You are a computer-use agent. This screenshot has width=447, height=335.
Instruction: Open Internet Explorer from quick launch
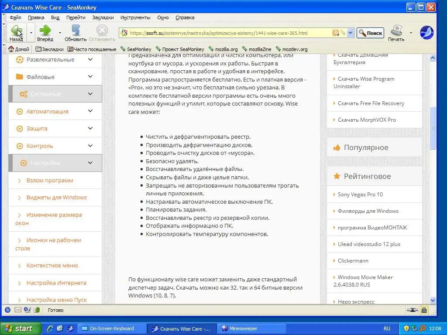50,328
